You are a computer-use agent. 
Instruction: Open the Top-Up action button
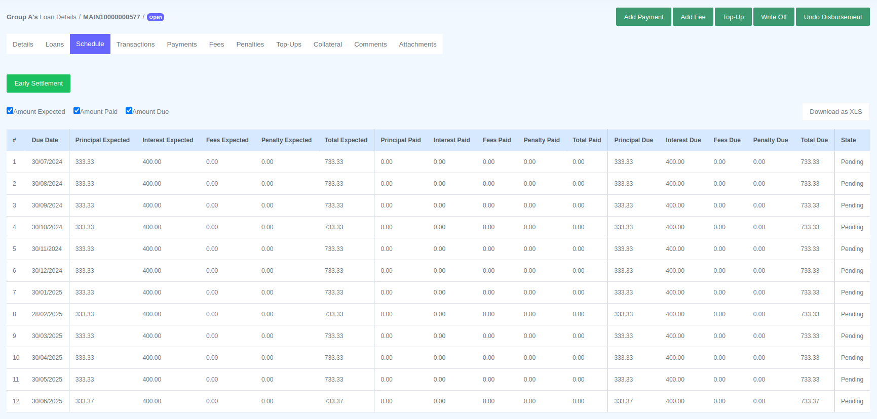click(x=733, y=17)
